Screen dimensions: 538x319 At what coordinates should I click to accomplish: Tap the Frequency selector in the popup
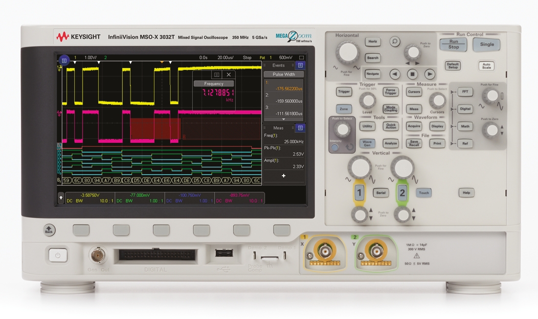214,84
